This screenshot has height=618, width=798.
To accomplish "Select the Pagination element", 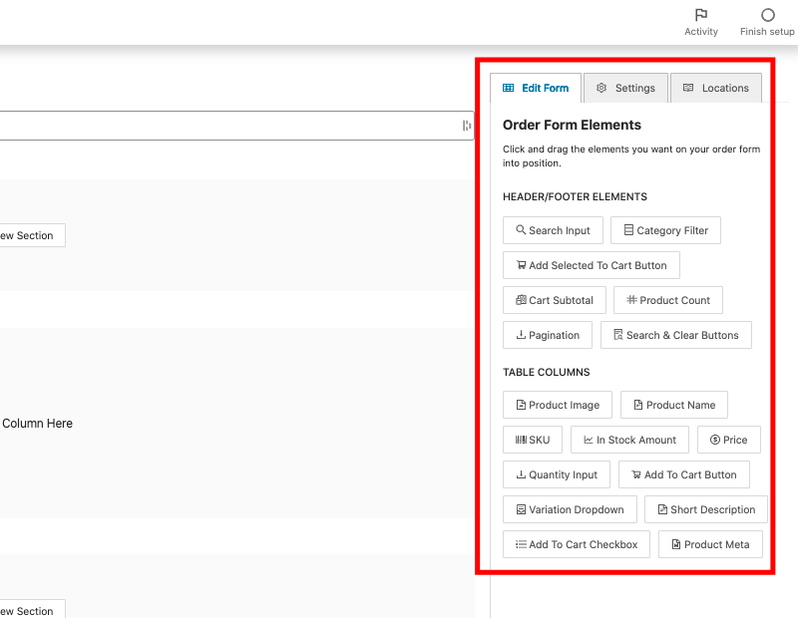I will (548, 335).
